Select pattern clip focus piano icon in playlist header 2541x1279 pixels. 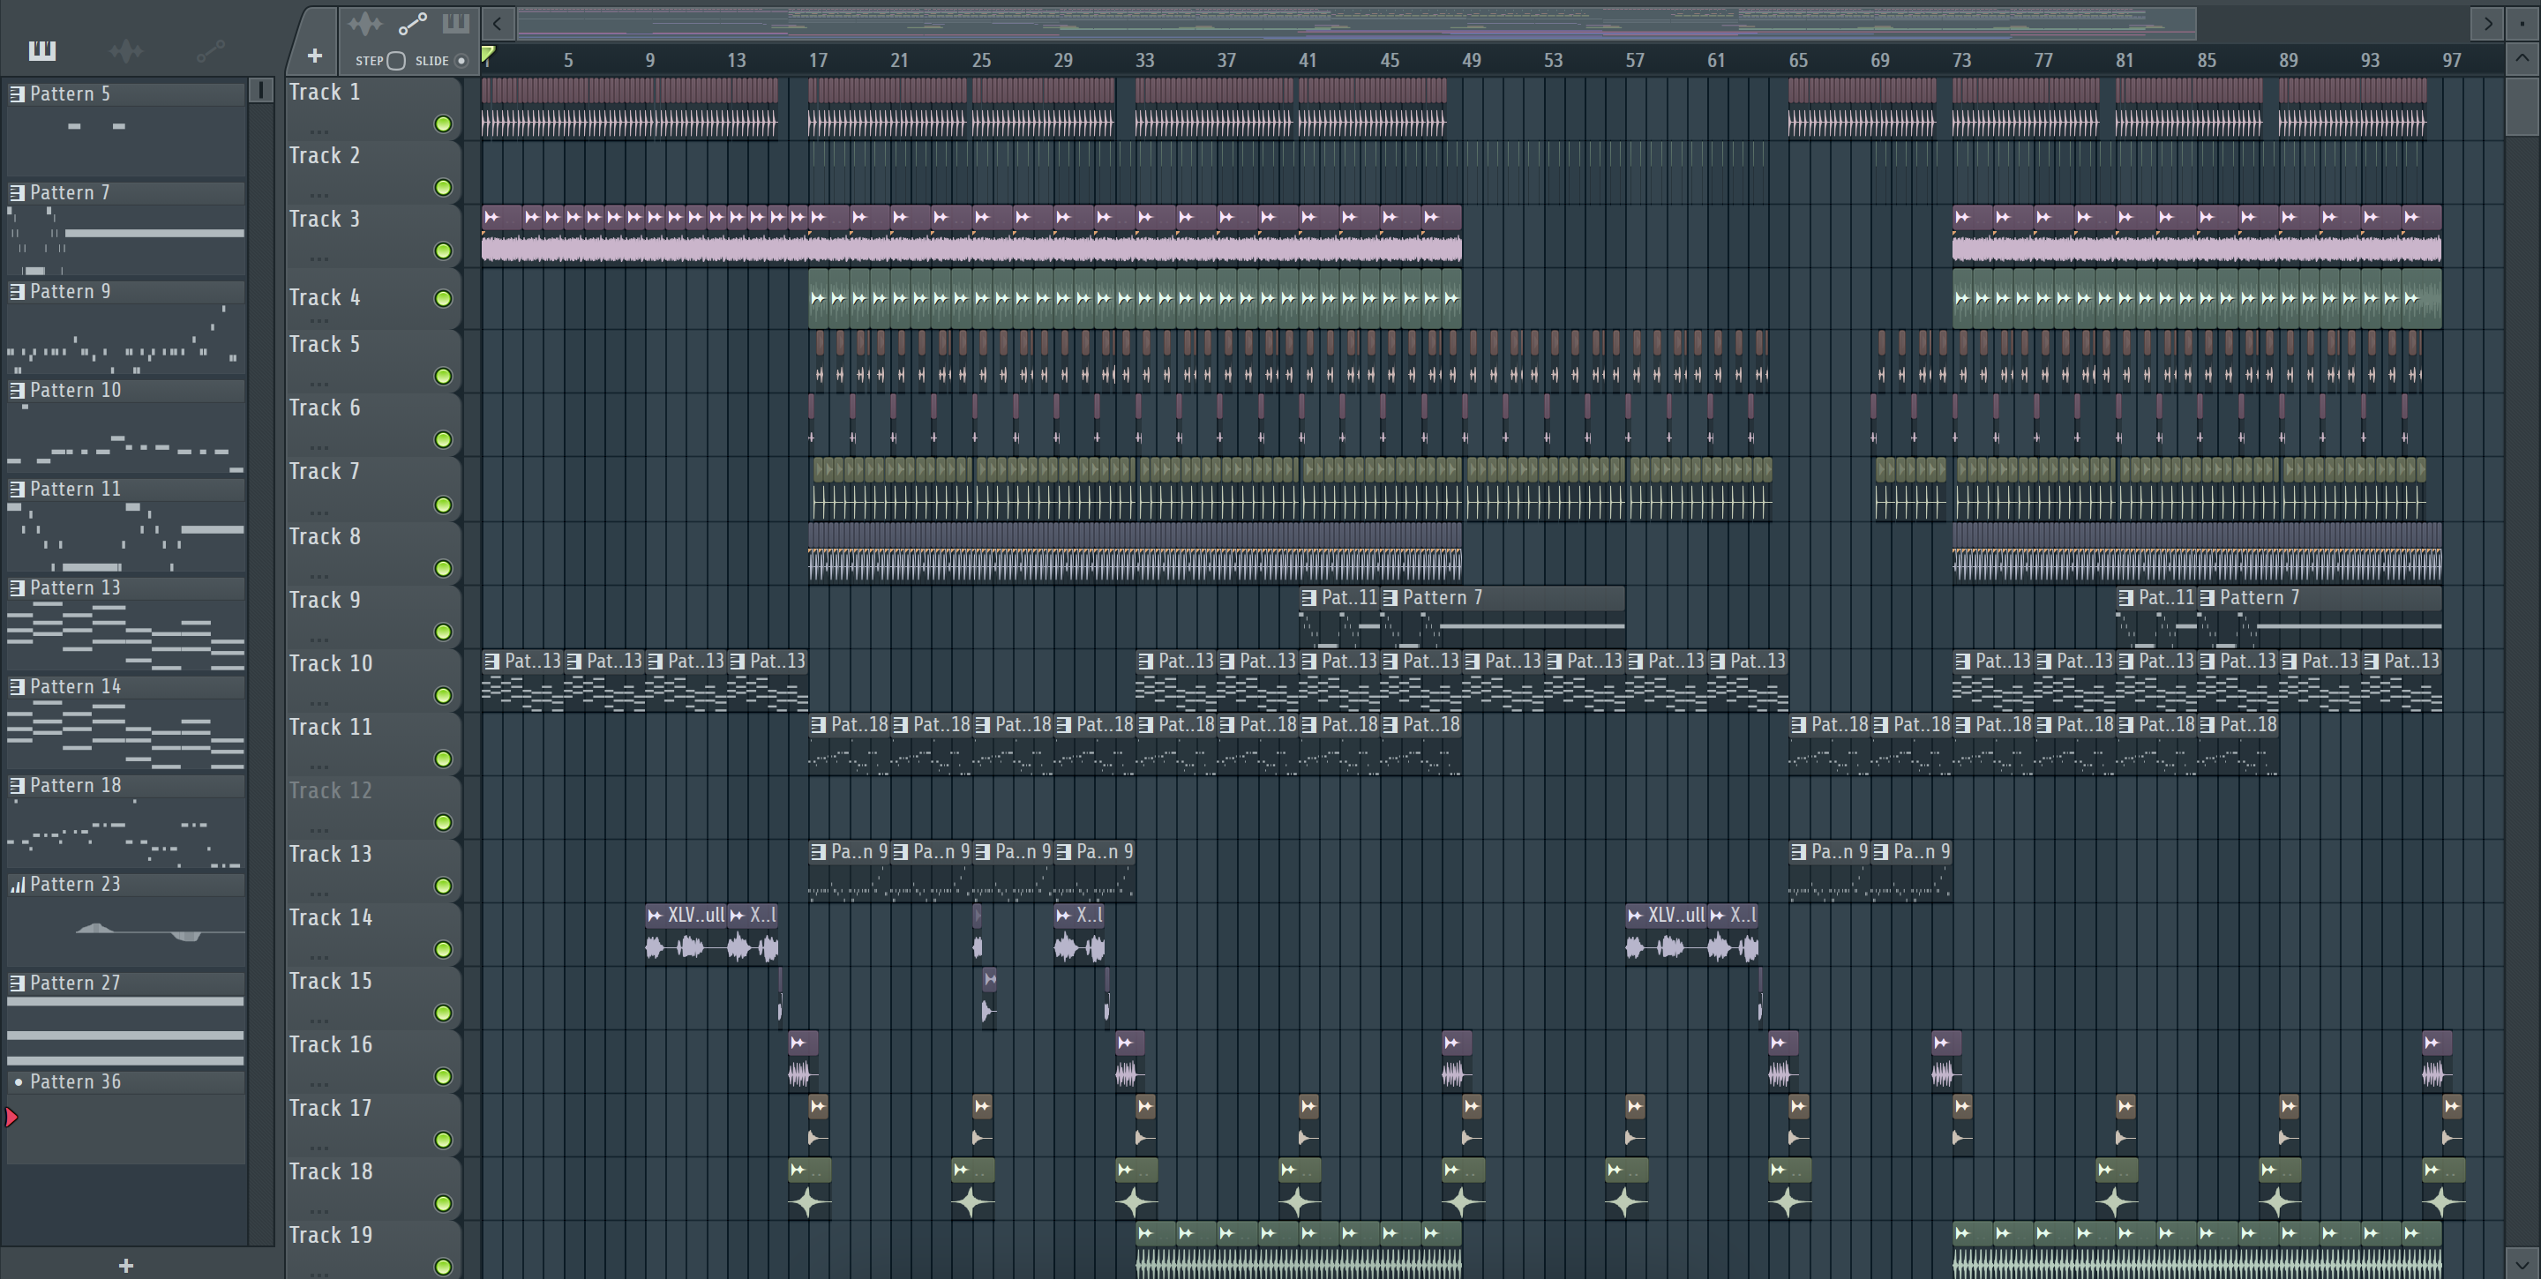[454, 23]
